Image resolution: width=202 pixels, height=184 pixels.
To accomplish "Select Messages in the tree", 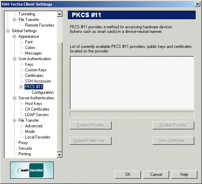I will [33, 53].
